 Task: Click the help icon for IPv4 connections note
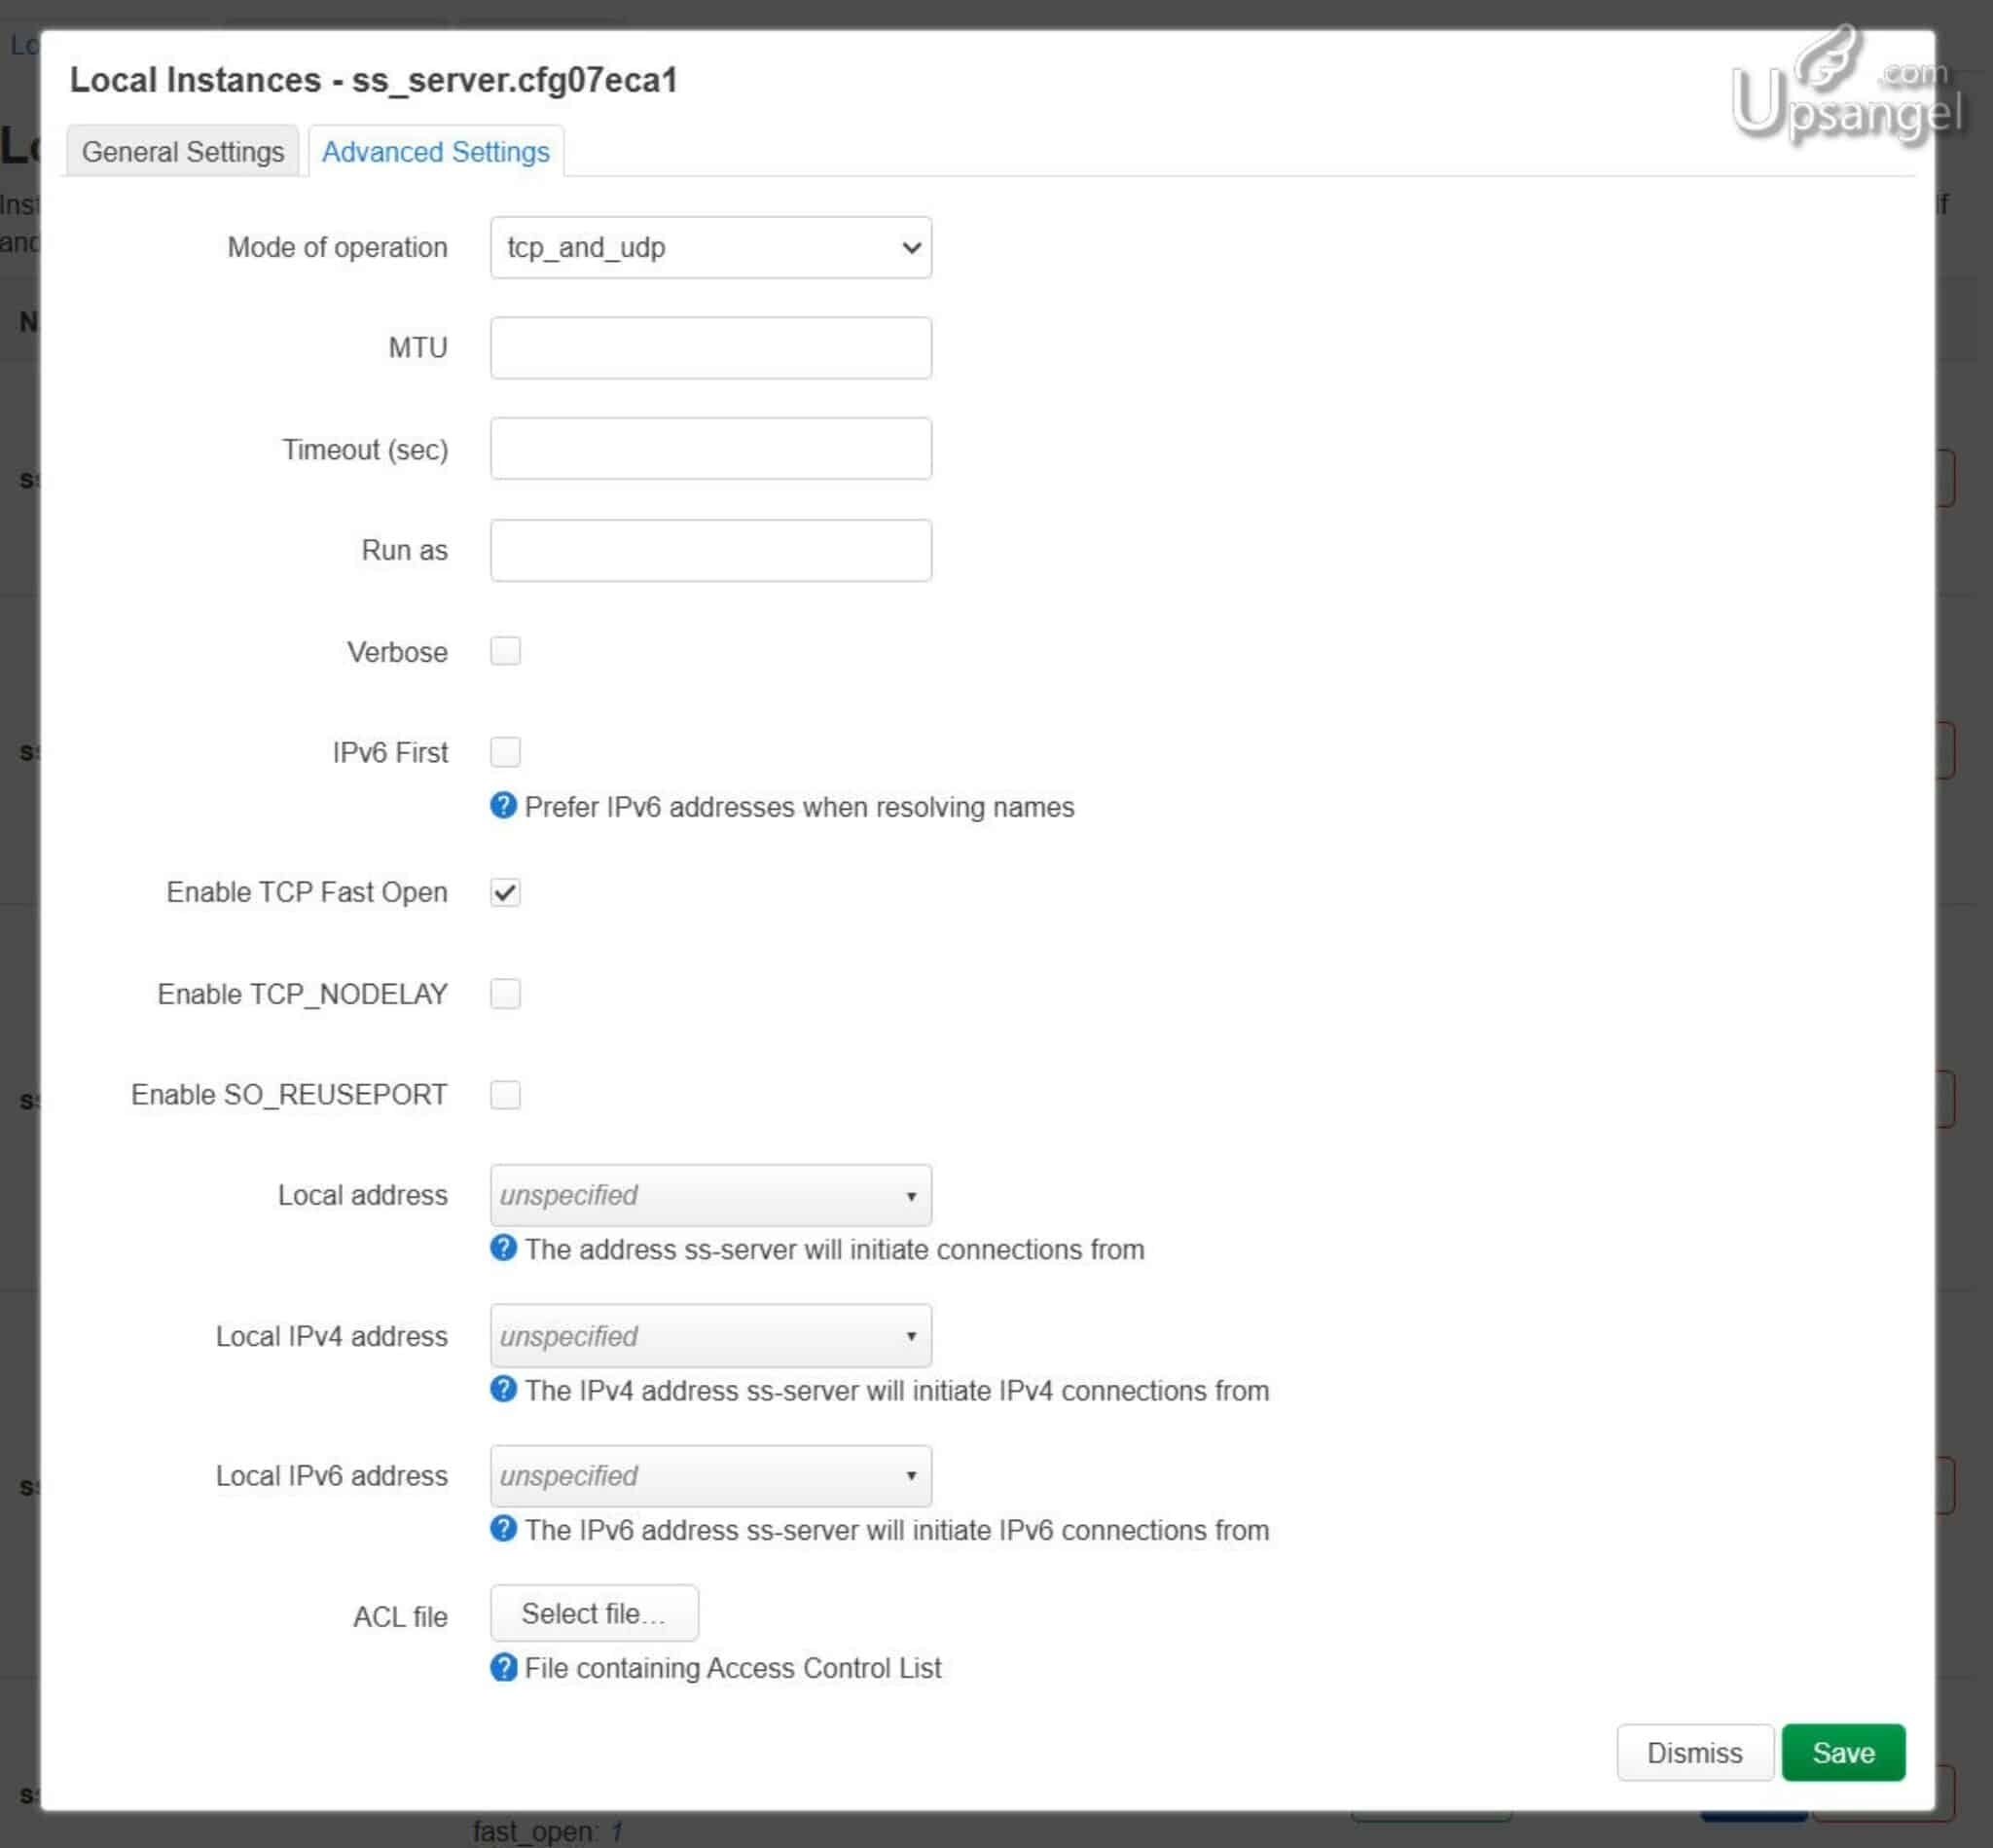(503, 1389)
